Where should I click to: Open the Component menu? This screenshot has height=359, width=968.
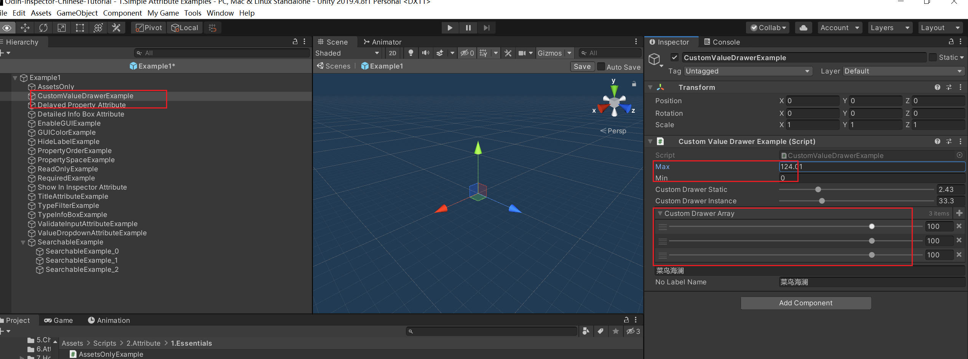pos(122,13)
